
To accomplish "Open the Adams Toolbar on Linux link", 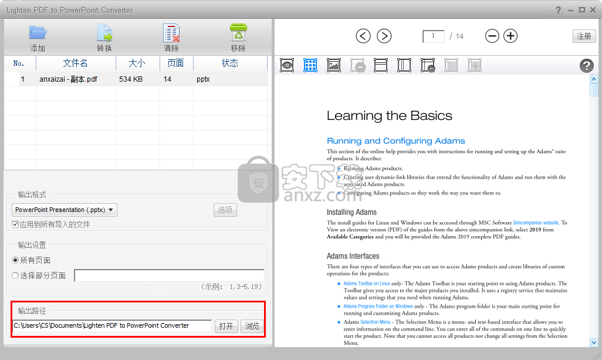I will click(367, 284).
